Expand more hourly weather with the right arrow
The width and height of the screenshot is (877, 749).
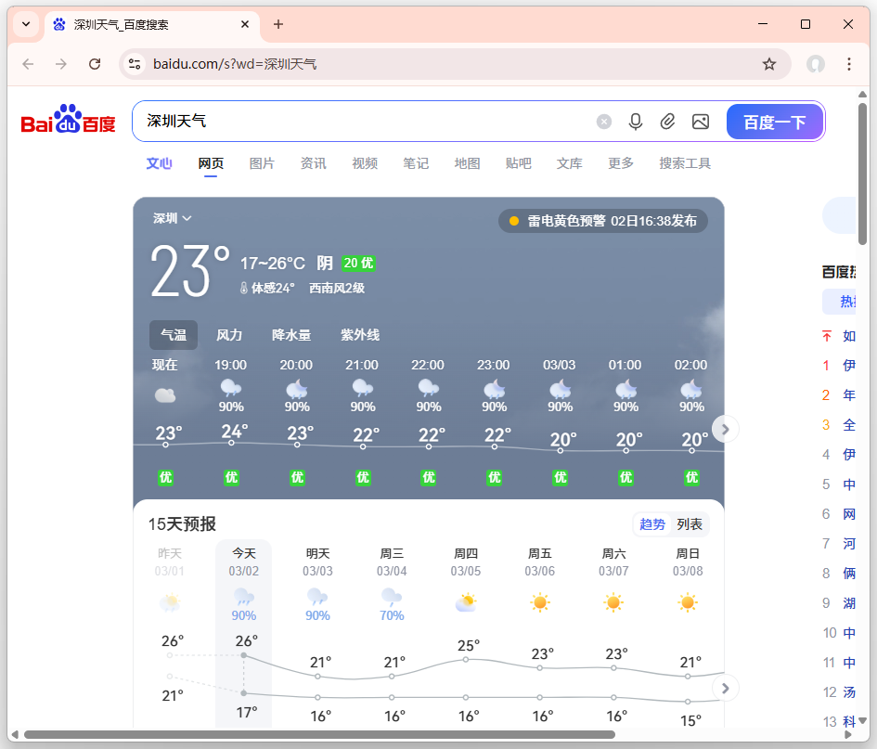tap(725, 429)
